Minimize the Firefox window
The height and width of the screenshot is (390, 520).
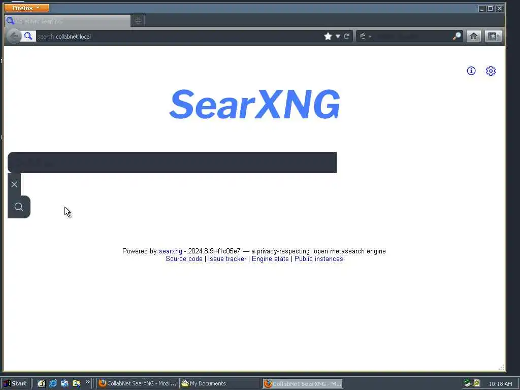pyautogui.click(x=482, y=9)
